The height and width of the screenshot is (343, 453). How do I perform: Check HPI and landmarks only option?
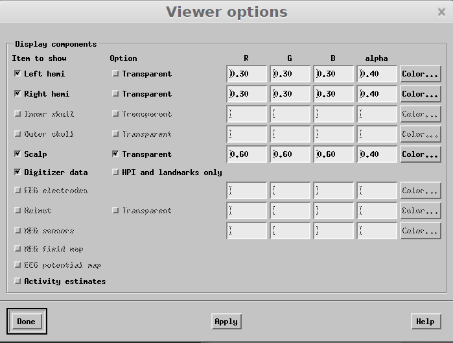115,172
